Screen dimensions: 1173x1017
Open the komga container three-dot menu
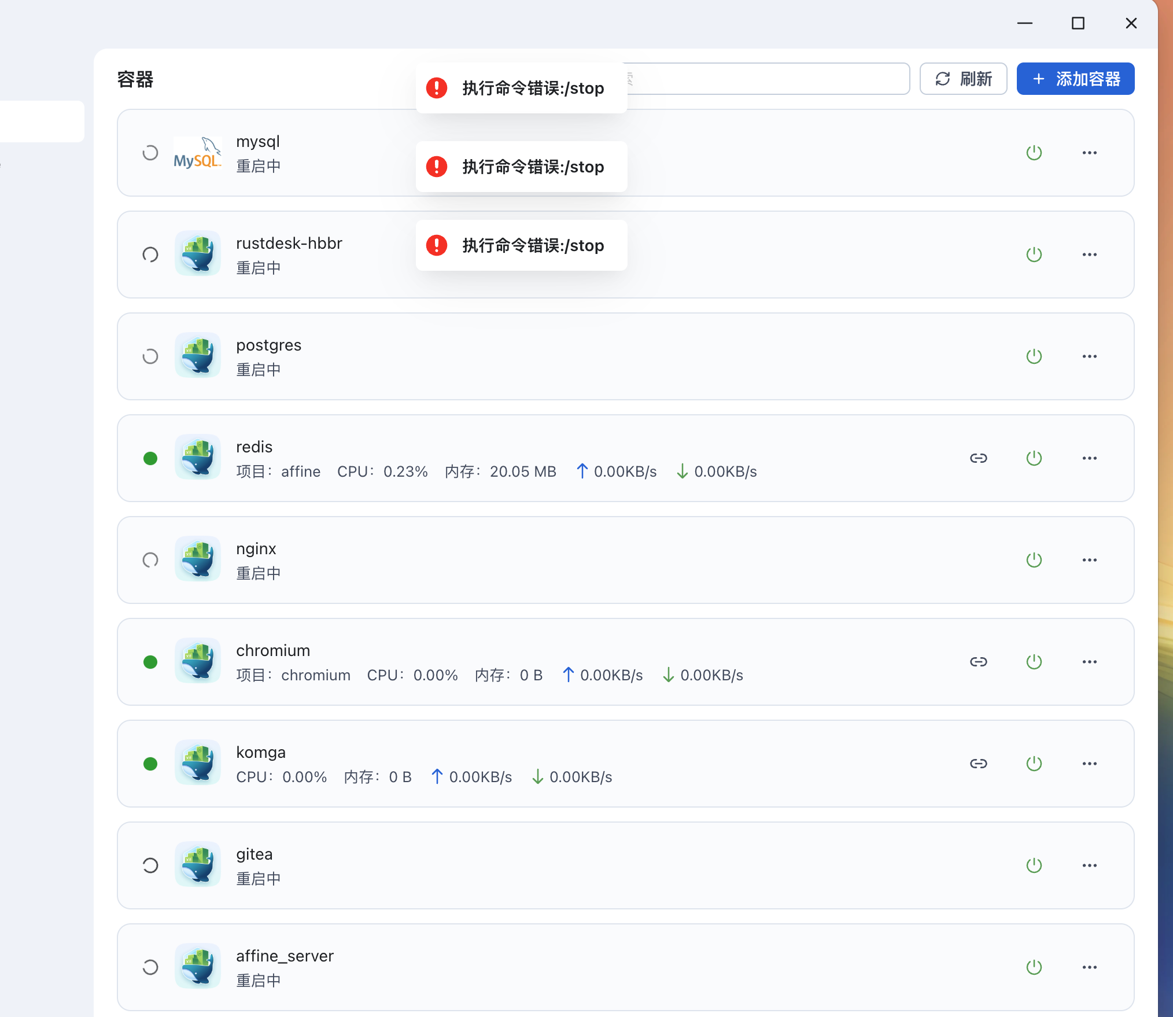[1089, 764]
